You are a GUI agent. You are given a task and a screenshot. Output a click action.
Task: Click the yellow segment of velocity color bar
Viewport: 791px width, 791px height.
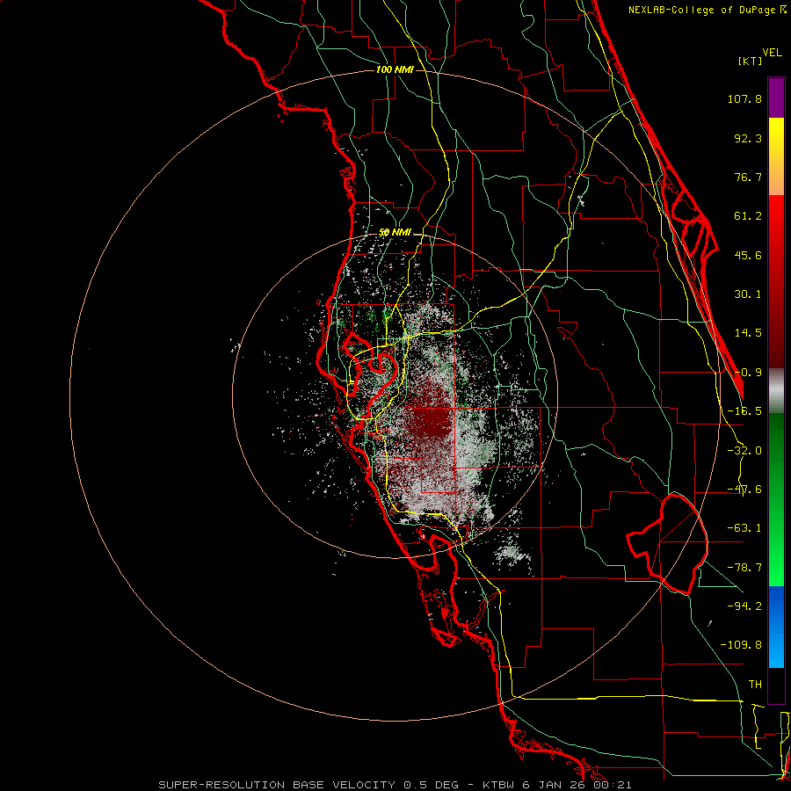(776, 156)
